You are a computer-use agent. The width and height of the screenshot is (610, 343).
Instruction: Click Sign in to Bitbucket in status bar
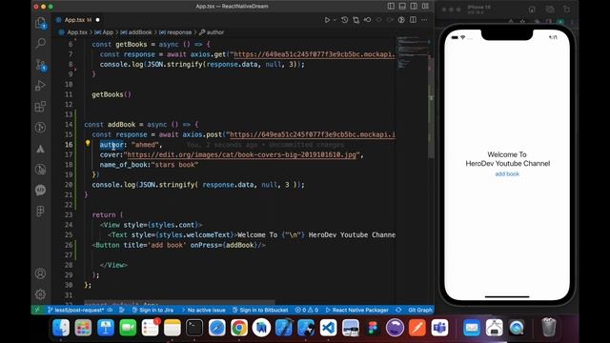260,310
